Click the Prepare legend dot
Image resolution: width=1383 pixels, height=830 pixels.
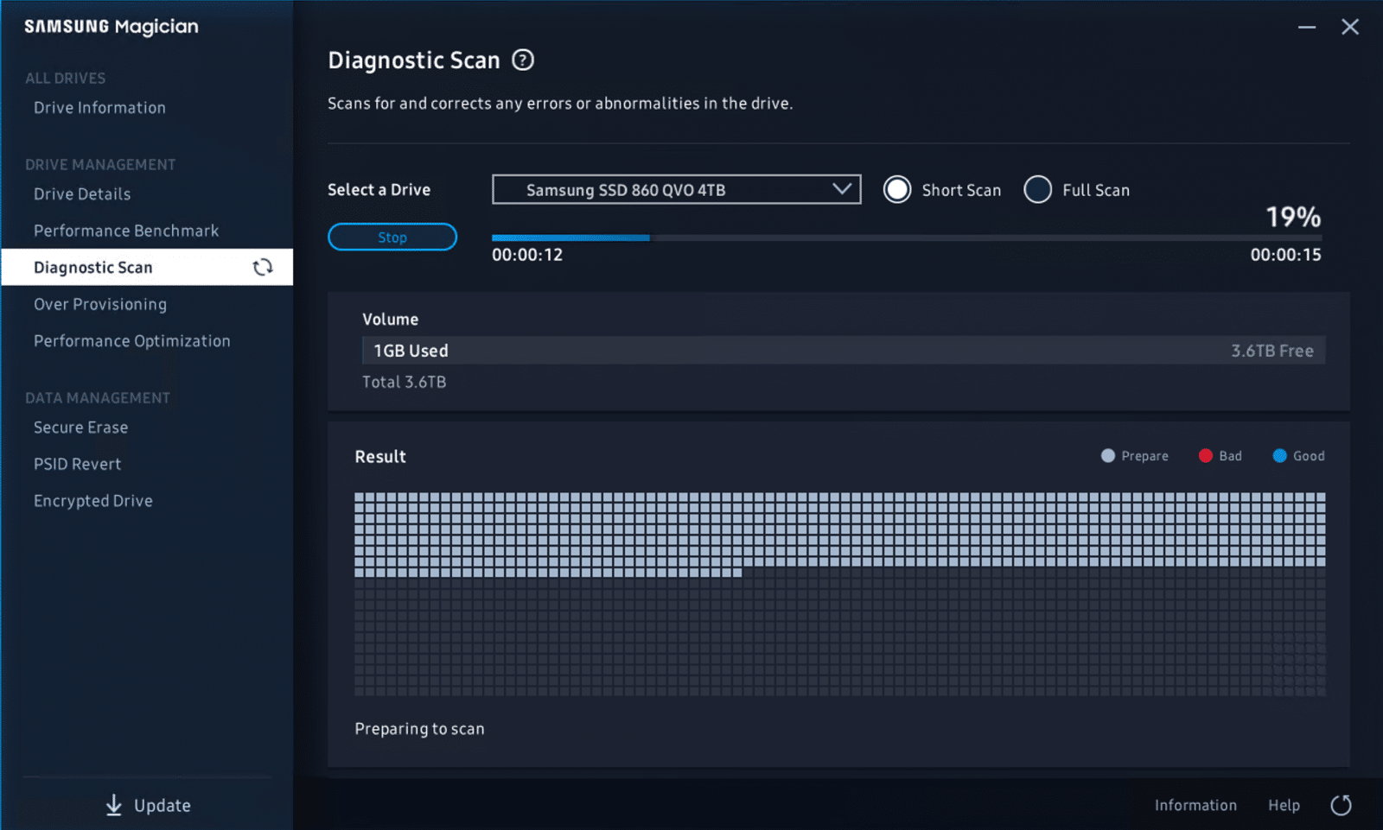click(1108, 455)
